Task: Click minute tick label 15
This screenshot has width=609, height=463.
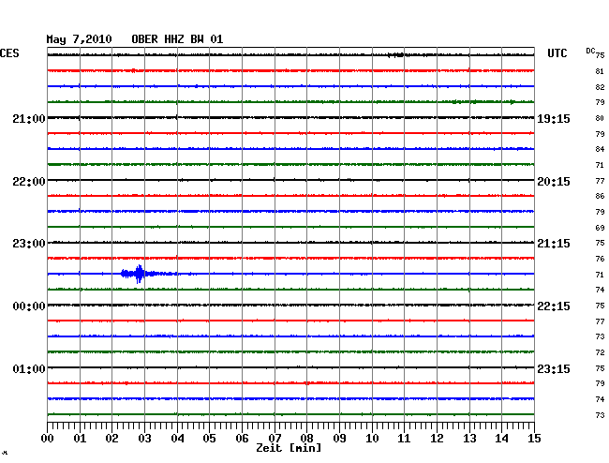Action: [534, 438]
